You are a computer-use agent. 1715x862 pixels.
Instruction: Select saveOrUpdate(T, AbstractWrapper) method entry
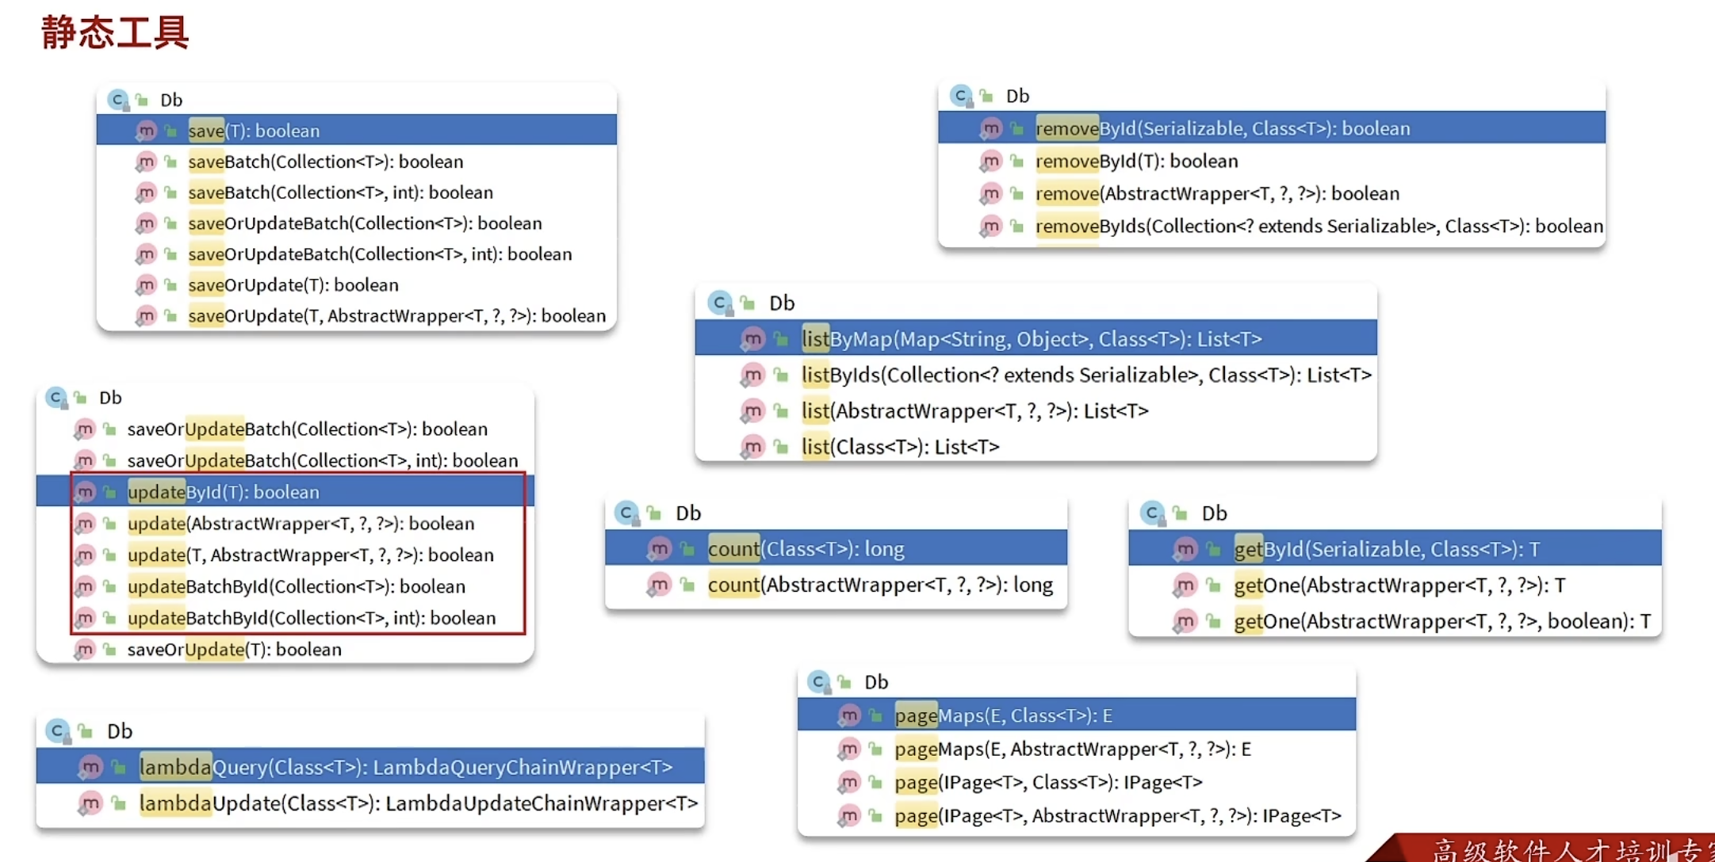pos(396,316)
